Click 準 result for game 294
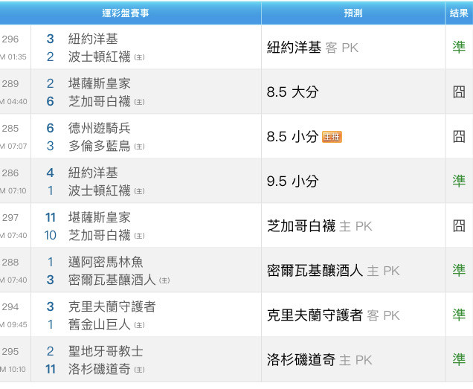 pyautogui.click(x=459, y=315)
